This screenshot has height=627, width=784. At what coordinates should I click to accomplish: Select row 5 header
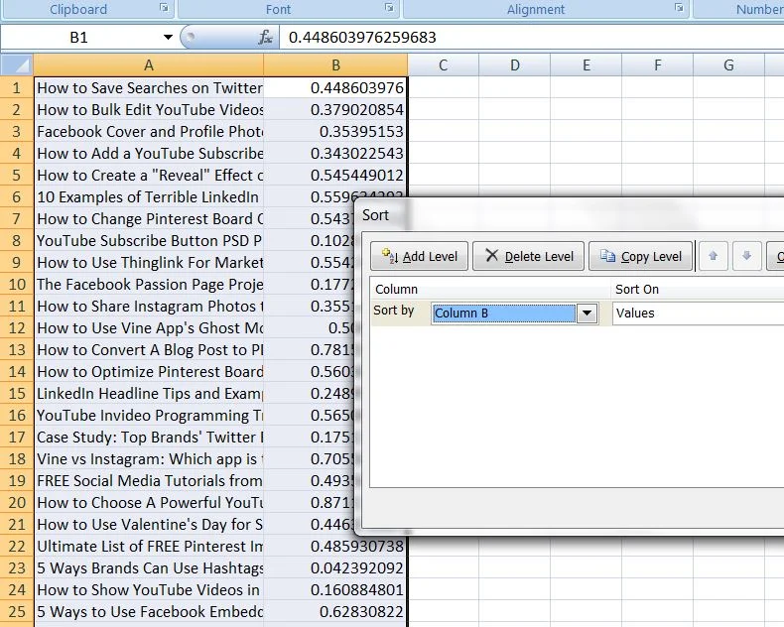click(17, 175)
